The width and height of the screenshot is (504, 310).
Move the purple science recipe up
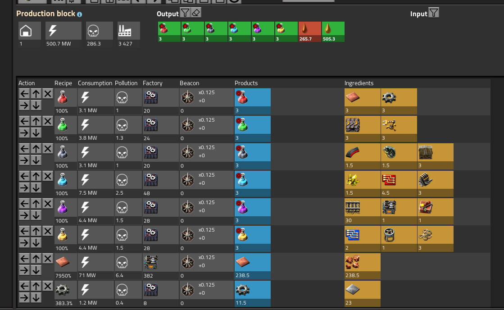point(36,204)
